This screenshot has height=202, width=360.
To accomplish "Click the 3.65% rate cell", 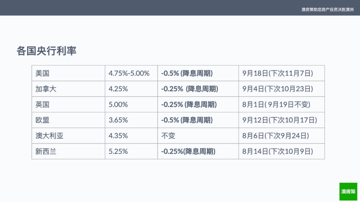I will 131,120.
